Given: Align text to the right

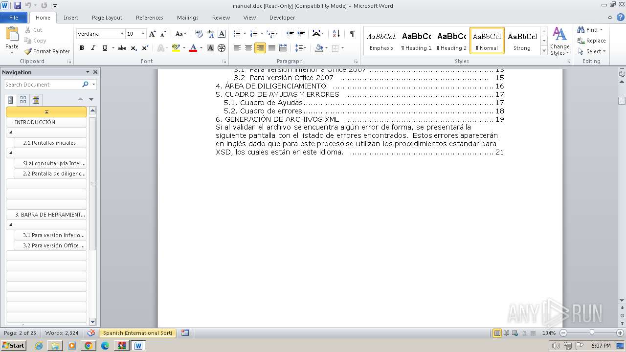Looking at the screenshot, I should click(260, 48).
